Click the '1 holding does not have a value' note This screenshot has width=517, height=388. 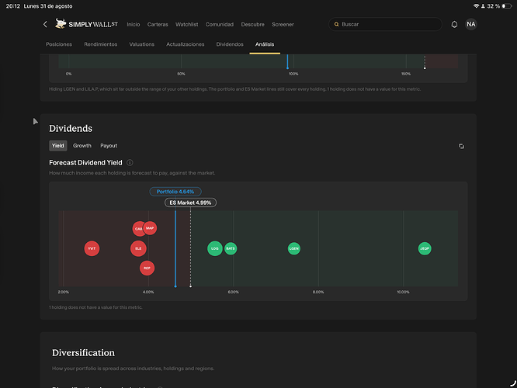[95, 307]
